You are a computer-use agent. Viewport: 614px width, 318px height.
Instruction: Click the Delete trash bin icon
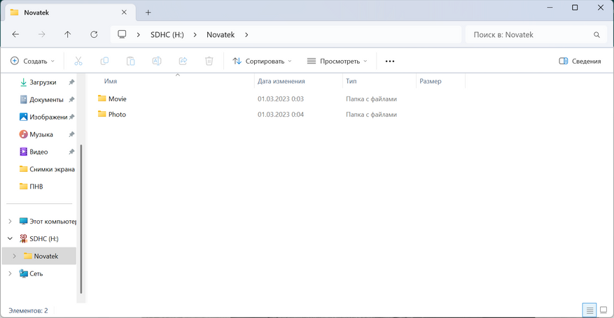tap(209, 61)
